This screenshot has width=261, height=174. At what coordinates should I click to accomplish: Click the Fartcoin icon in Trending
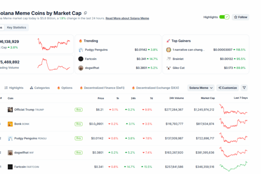click(x=81, y=59)
